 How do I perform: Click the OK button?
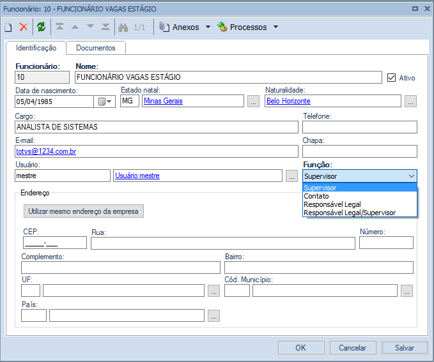[301, 347]
